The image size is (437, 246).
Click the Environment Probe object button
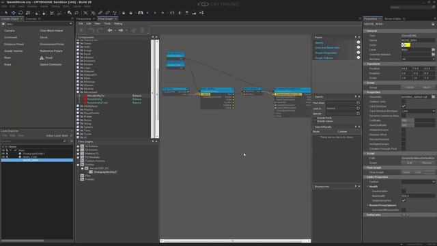[52, 44]
